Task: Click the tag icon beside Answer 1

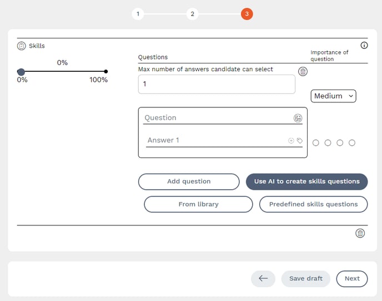Action: coord(300,141)
